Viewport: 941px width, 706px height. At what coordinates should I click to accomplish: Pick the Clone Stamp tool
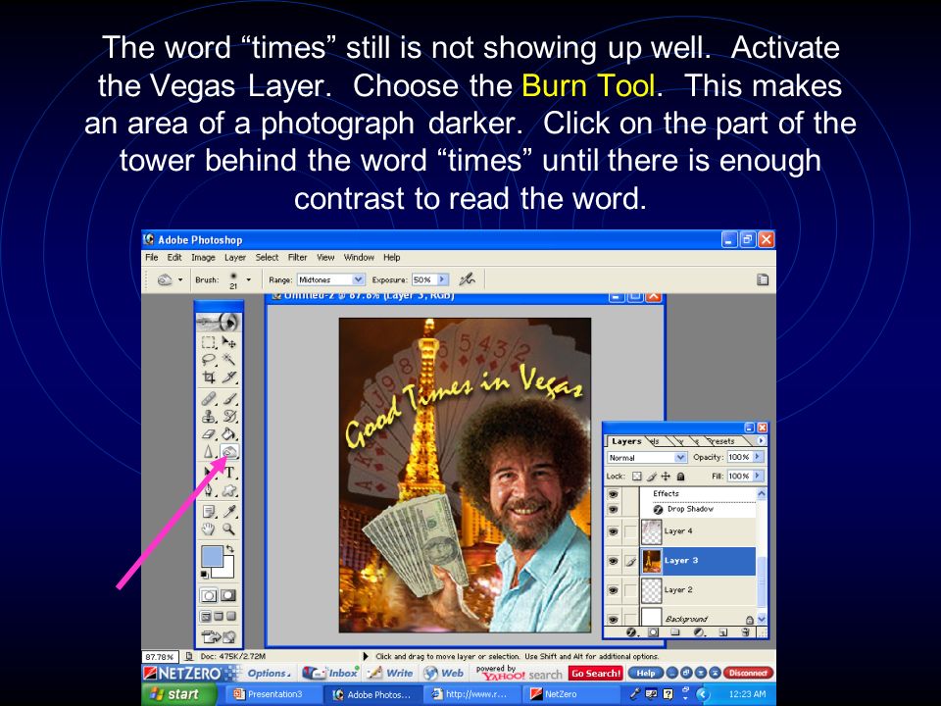208,416
